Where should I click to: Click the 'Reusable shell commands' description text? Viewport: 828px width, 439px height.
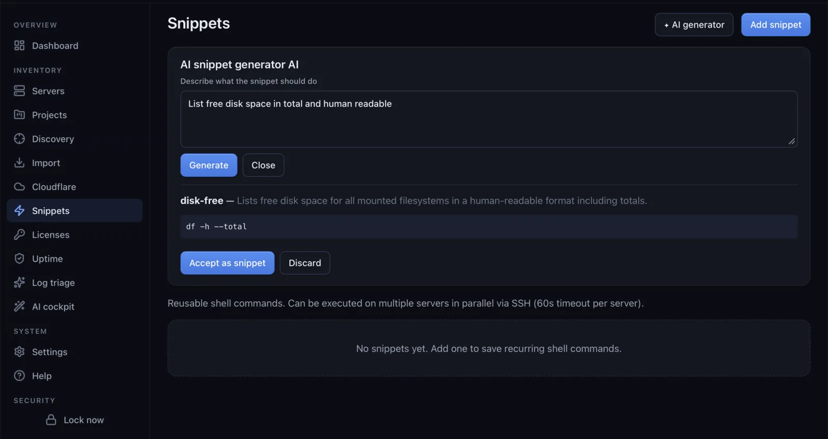pos(406,303)
